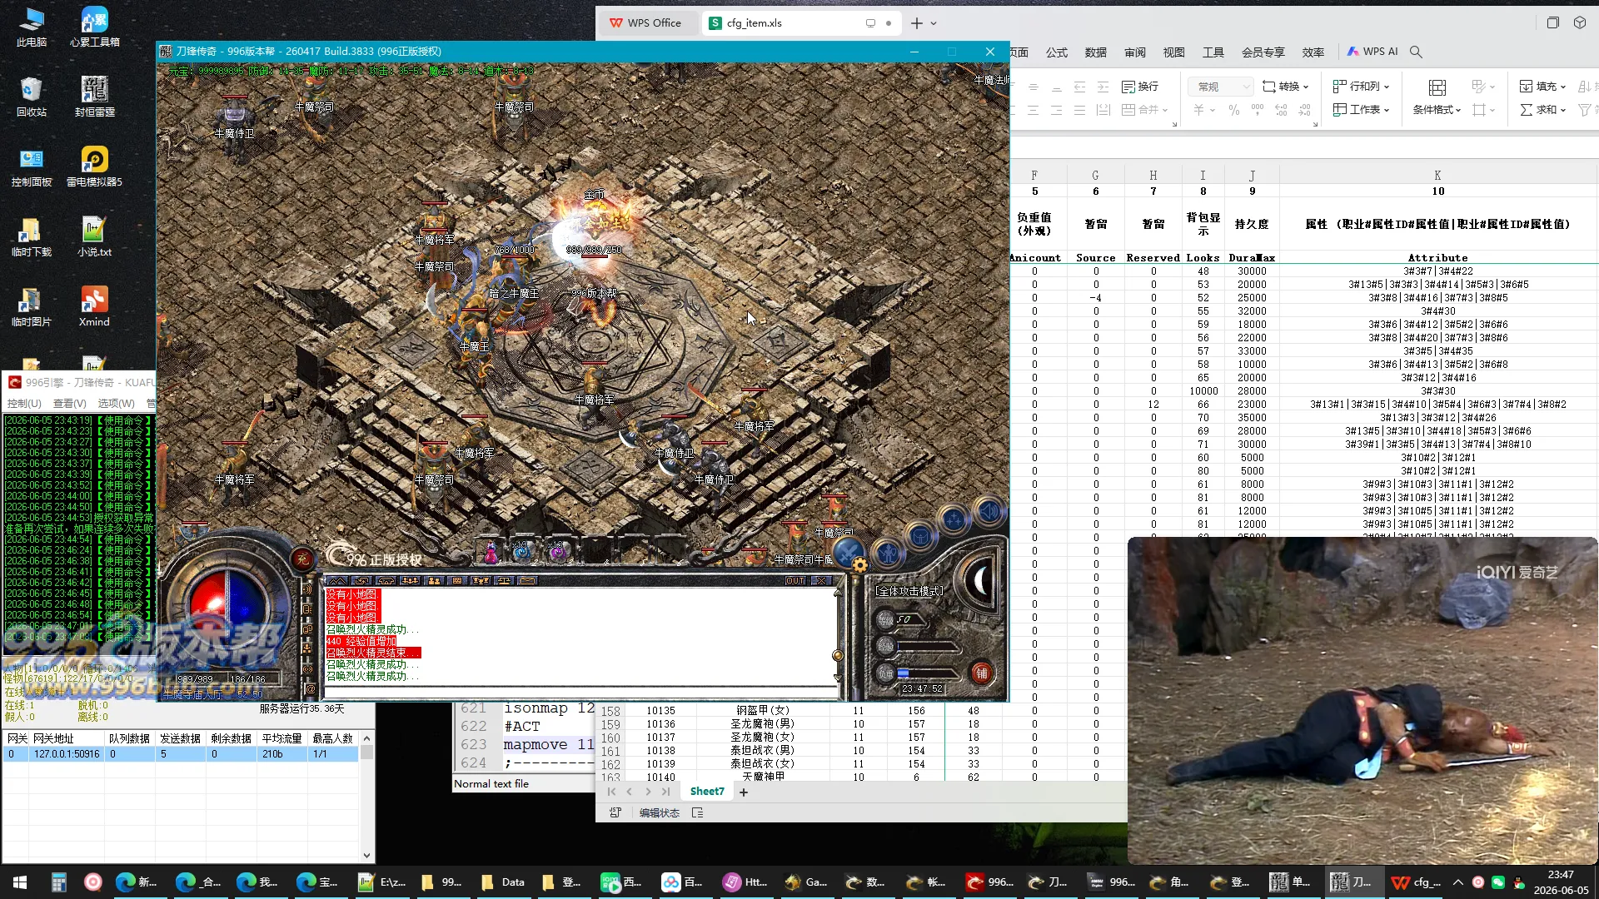The image size is (1599, 899).
Task: Click the chat scrollbar round handle
Action: coord(838,656)
